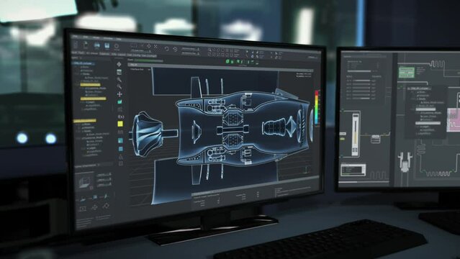The image size is (460, 259).
Task: Open the lower dropdown beside the redo icon
Action: (190, 53)
